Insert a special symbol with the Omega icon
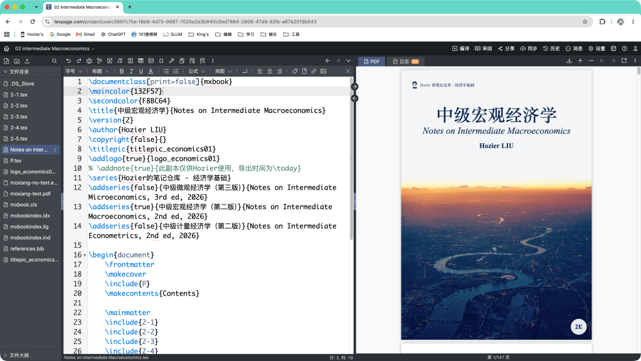The width and height of the screenshot is (641, 361). point(161,60)
